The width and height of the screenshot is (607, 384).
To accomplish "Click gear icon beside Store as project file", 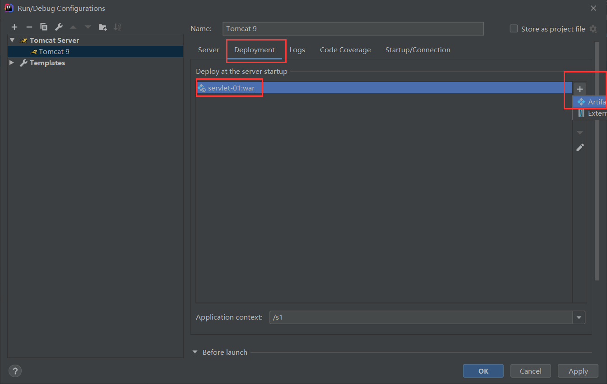I will (593, 29).
